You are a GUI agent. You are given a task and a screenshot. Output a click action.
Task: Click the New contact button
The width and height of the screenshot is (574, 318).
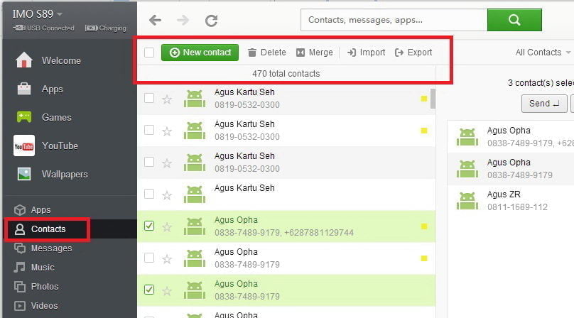[x=200, y=53]
